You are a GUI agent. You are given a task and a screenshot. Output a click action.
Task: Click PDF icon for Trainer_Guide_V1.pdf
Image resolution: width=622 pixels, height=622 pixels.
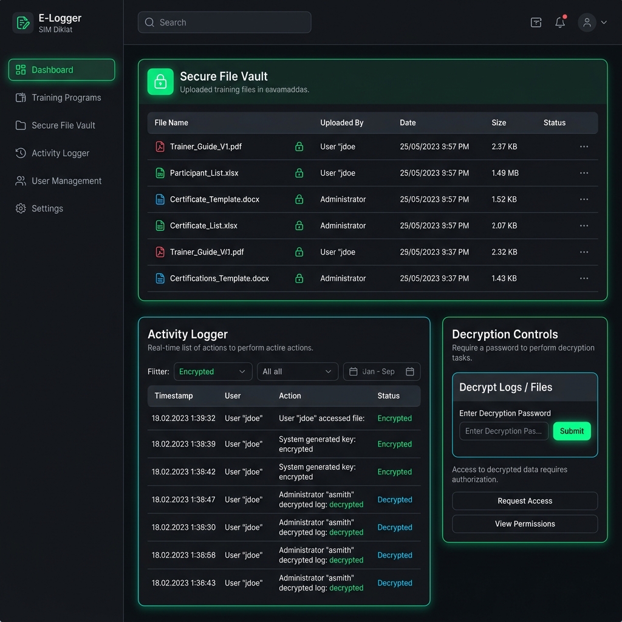pos(160,147)
